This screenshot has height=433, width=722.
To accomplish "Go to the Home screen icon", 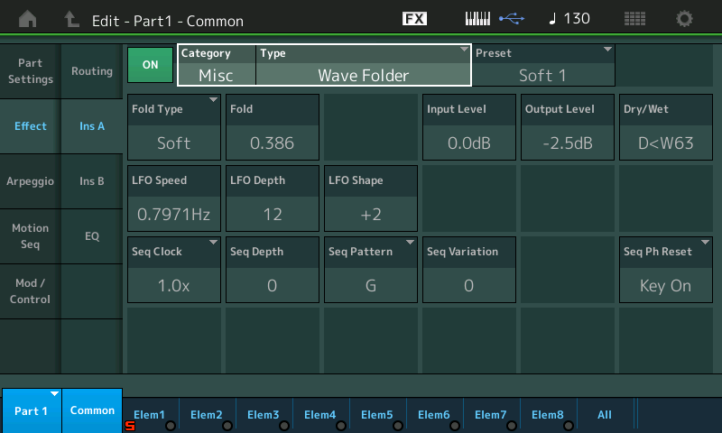I will 29,19.
